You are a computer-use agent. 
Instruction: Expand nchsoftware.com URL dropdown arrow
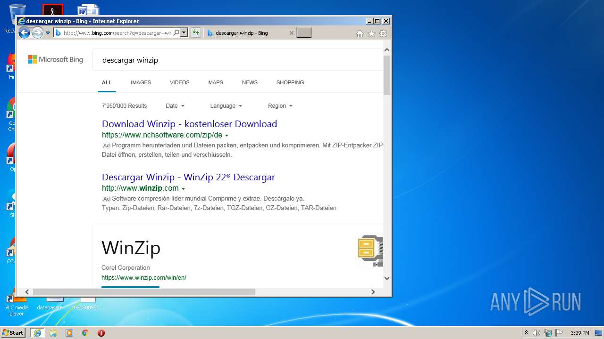(227, 136)
